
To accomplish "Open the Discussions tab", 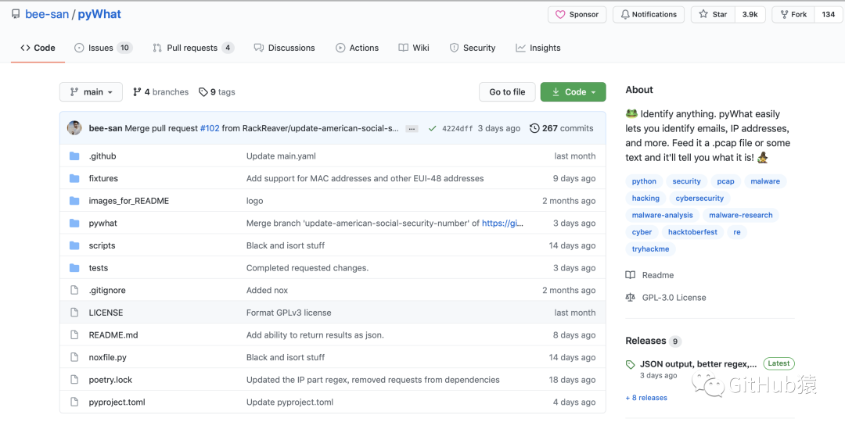I will (x=285, y=48).
